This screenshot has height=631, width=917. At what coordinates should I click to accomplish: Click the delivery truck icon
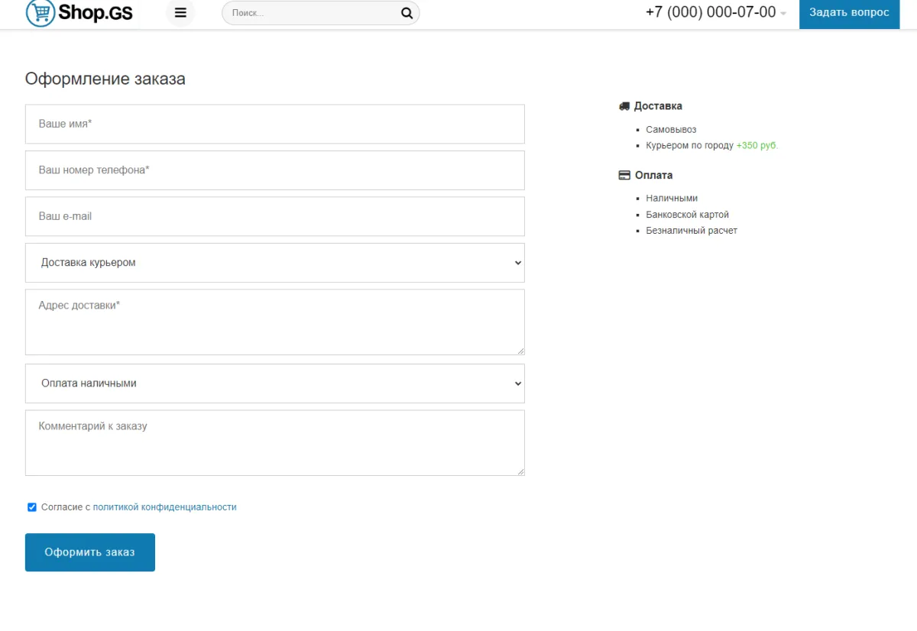pos(624,106)
